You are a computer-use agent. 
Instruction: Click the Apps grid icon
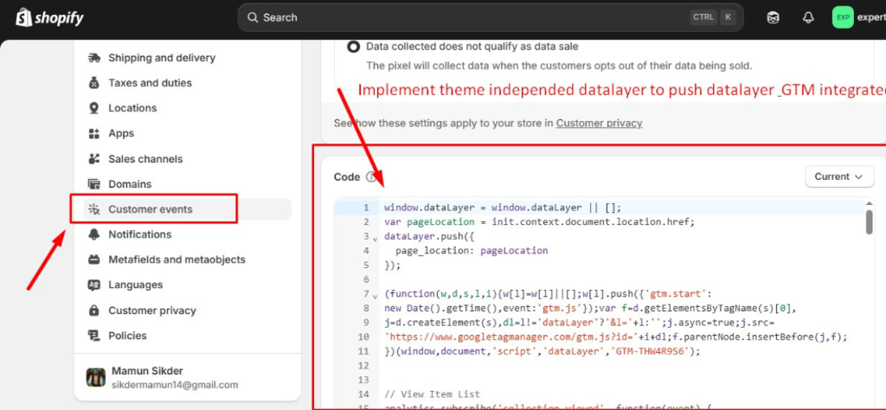pyautogui.click(x=94, y=133)
